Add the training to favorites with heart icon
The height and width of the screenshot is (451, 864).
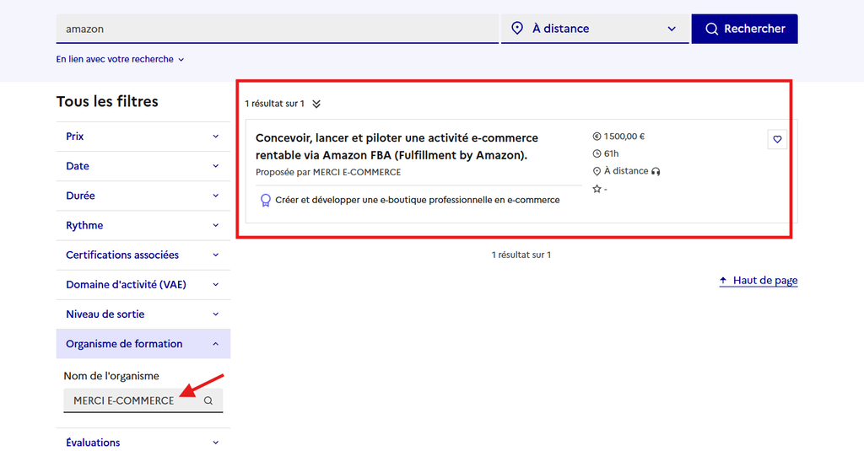point(777,139)
